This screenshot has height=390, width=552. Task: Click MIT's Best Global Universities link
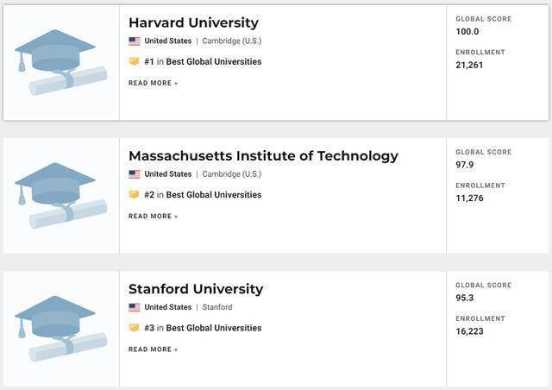coord(214,195)
